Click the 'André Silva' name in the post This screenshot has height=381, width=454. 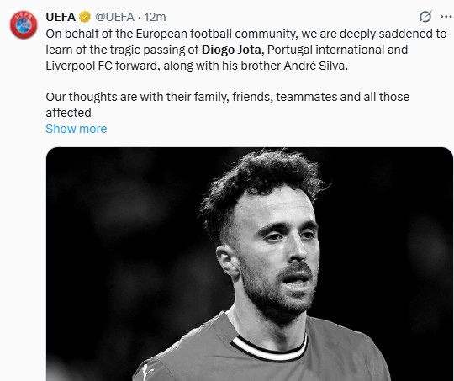(x=315, y=66)
